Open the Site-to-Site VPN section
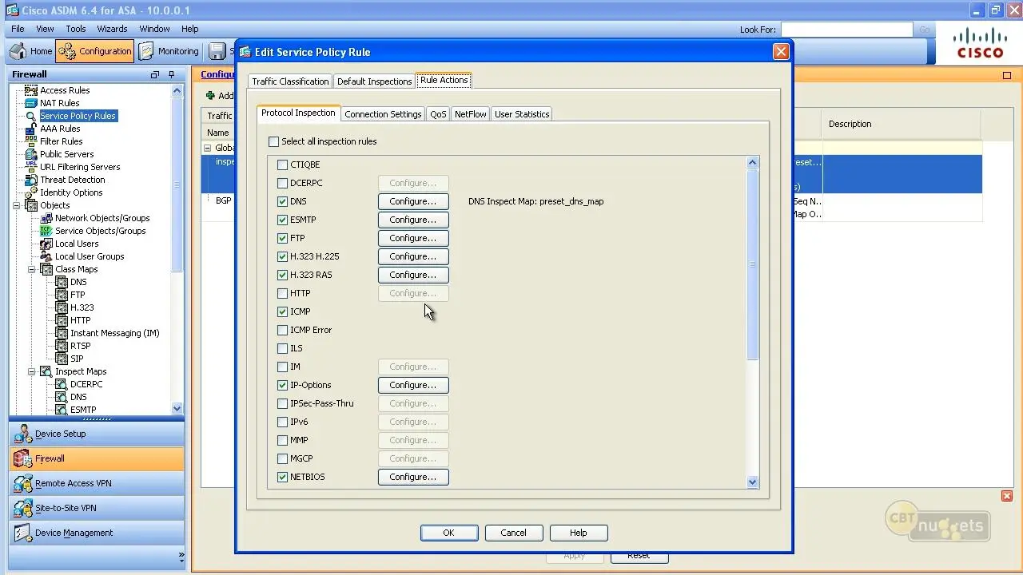The width and height of the screenshot is (1023, 575). 97,508
